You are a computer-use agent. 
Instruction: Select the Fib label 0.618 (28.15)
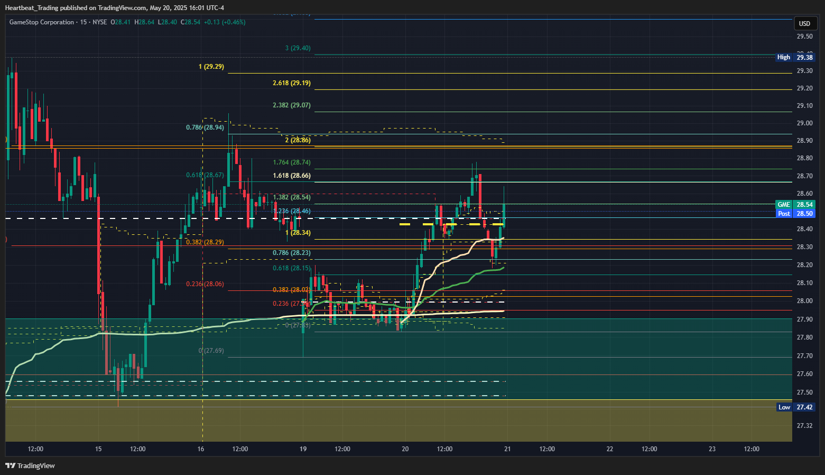pyautogui.click(x=292, y=268)
